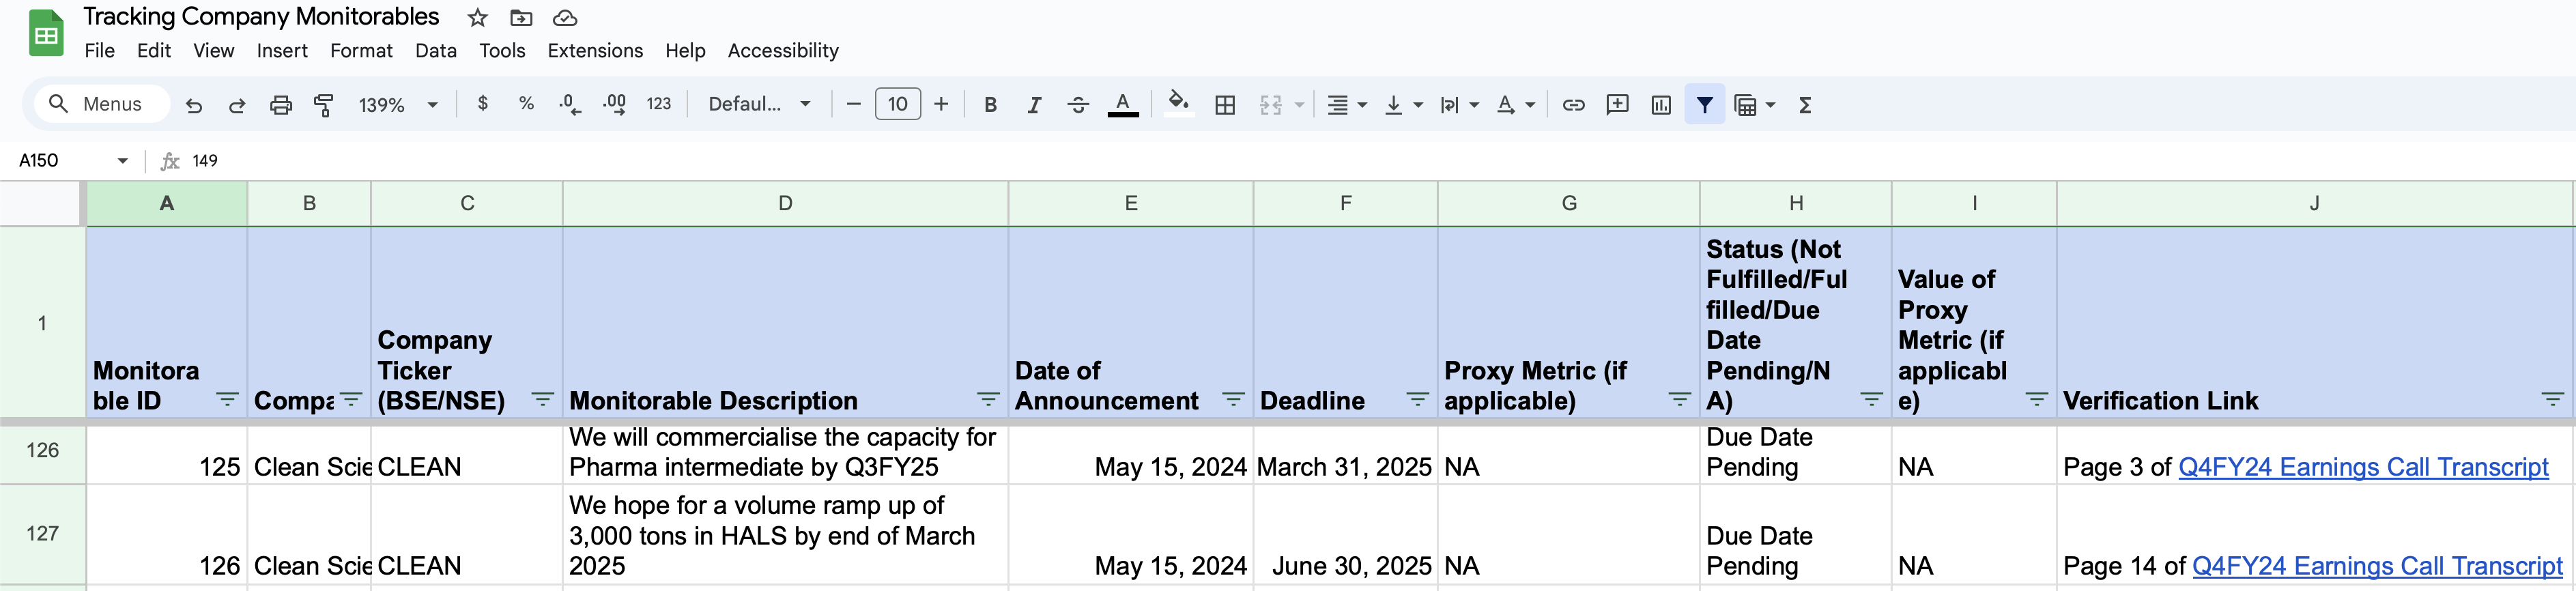Screen dimensions: 2576x591
Task: Click the print icon in toolbar
Action: tap(281, 105)
